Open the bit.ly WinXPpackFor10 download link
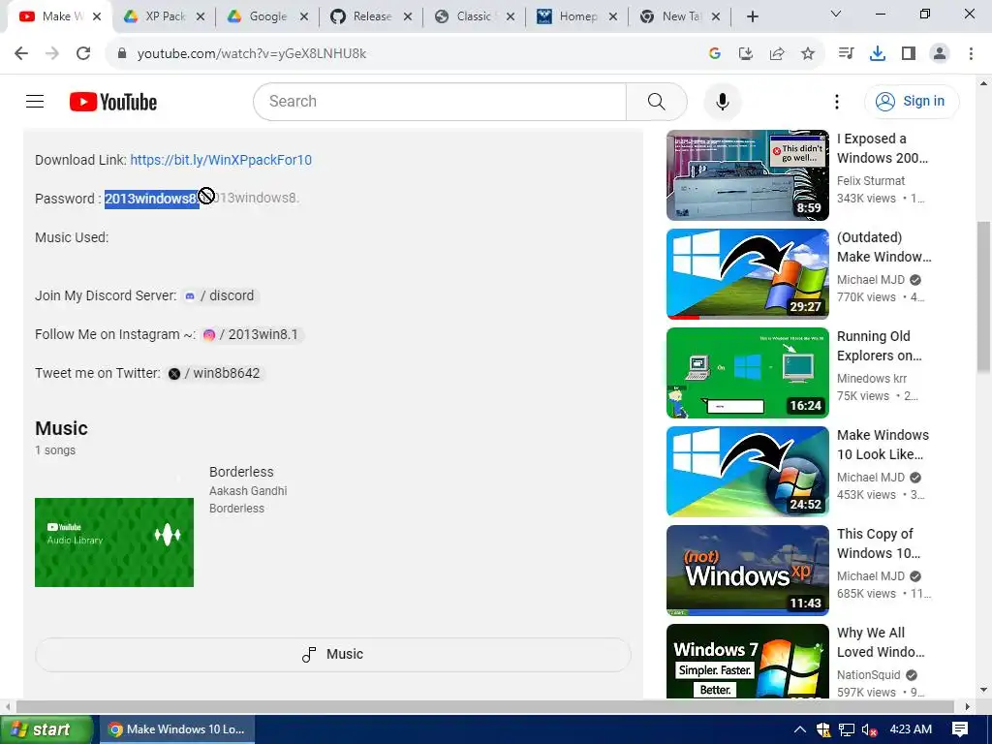This screenshot has width=992, height=744. click(221, 160)
